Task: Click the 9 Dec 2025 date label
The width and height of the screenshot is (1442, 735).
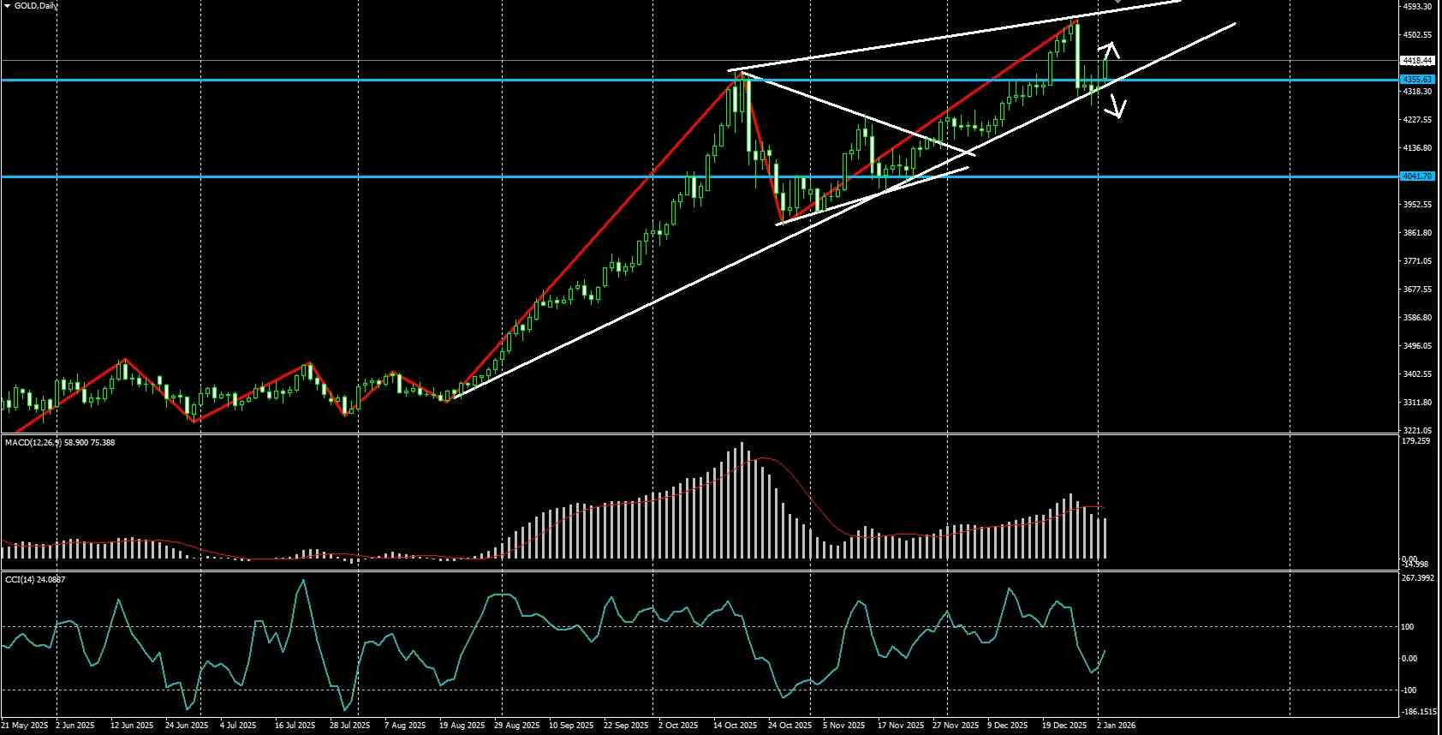Action: pos(1008,726)
